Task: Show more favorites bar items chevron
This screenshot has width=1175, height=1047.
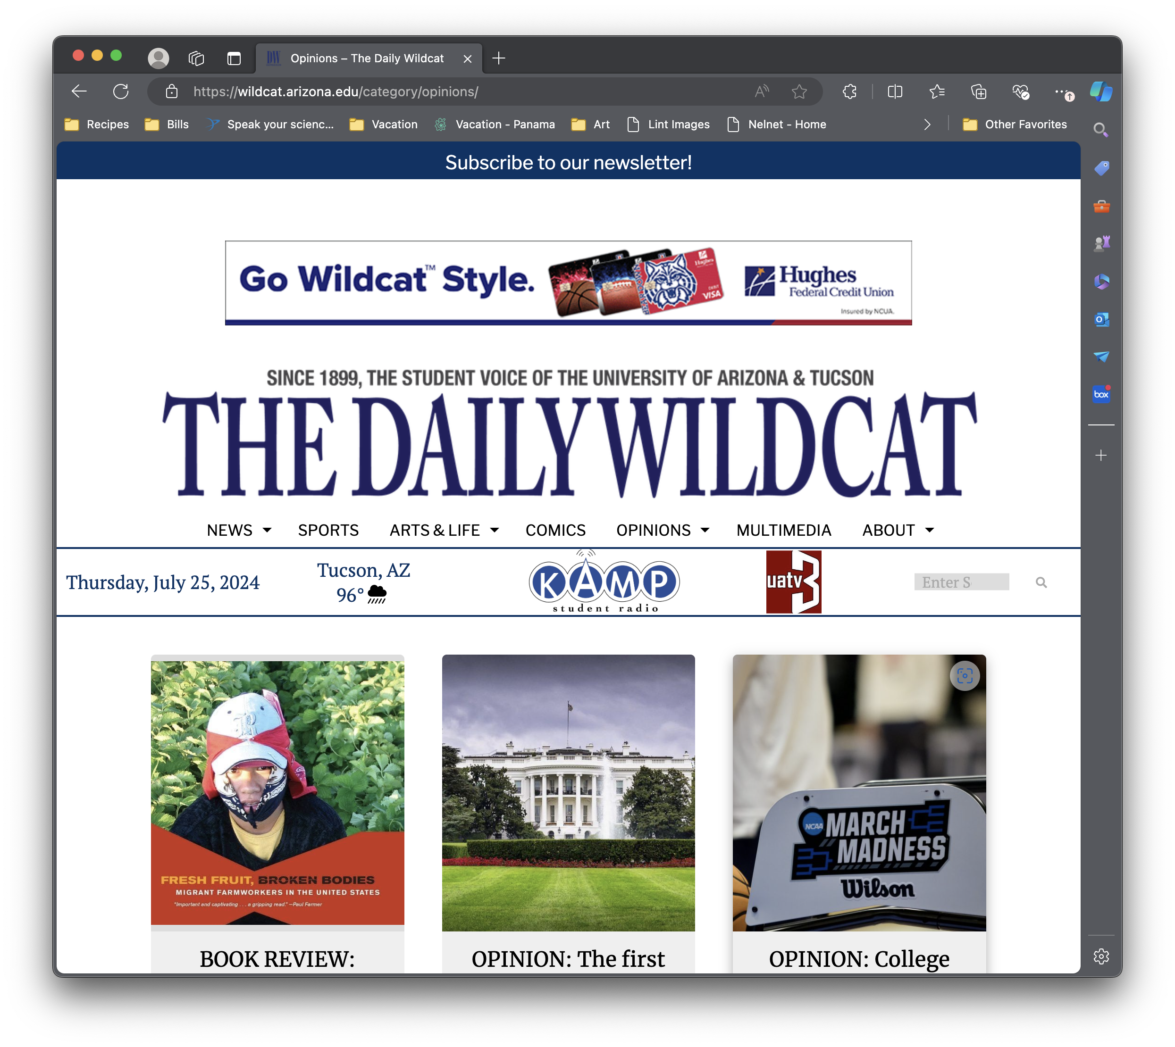Action: [x=926, y=124]
